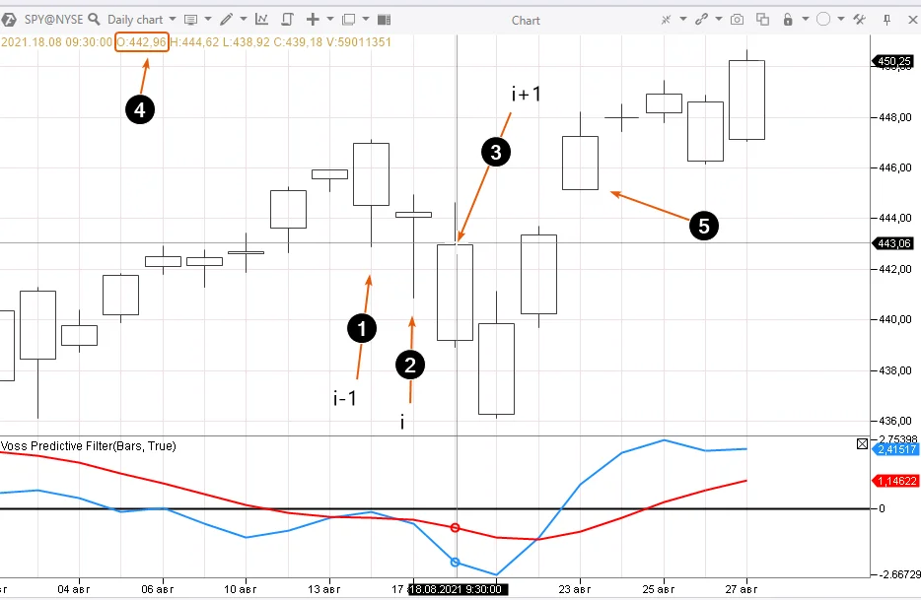This screenshot has height=600, width=921.
Task: Open dropdown arrow beside the circle color
Action: [840, 19]
